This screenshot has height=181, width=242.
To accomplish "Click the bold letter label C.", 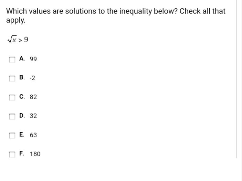I will pyautogui.click(x=22, y=97).
